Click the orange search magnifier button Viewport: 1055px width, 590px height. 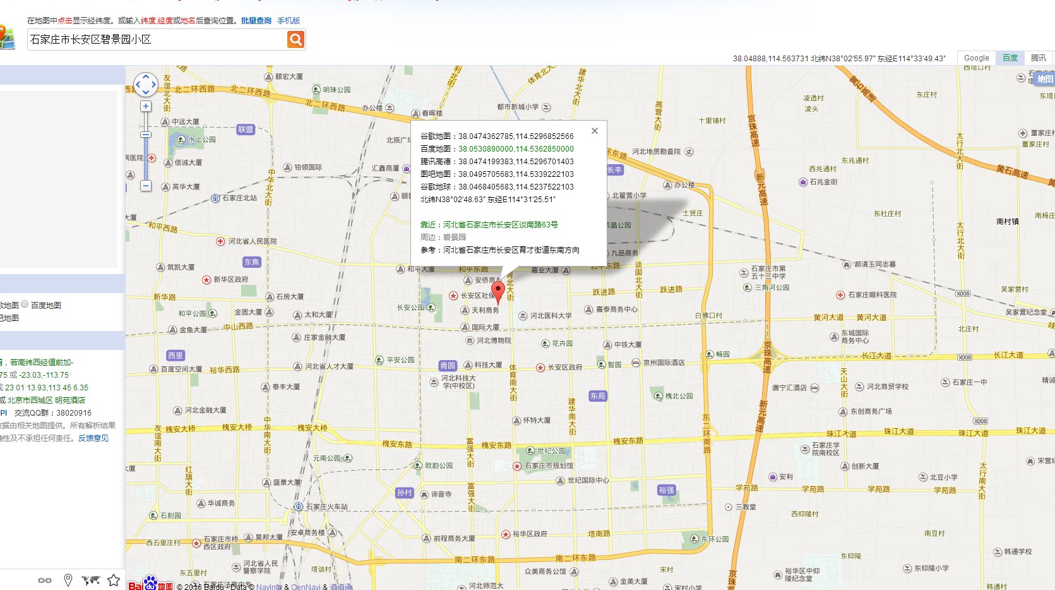[295, 40]
